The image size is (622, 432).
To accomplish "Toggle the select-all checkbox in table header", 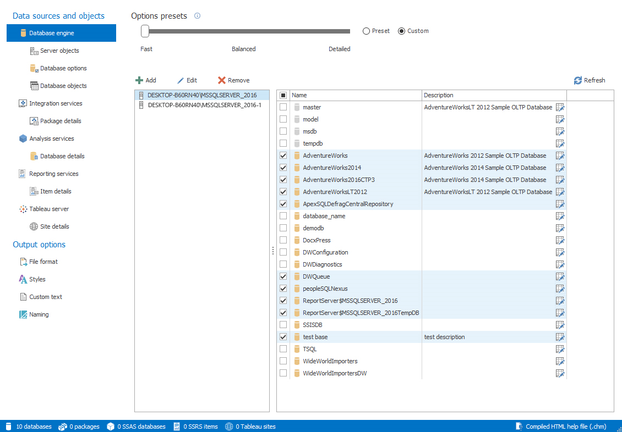I will click(283, 96).
